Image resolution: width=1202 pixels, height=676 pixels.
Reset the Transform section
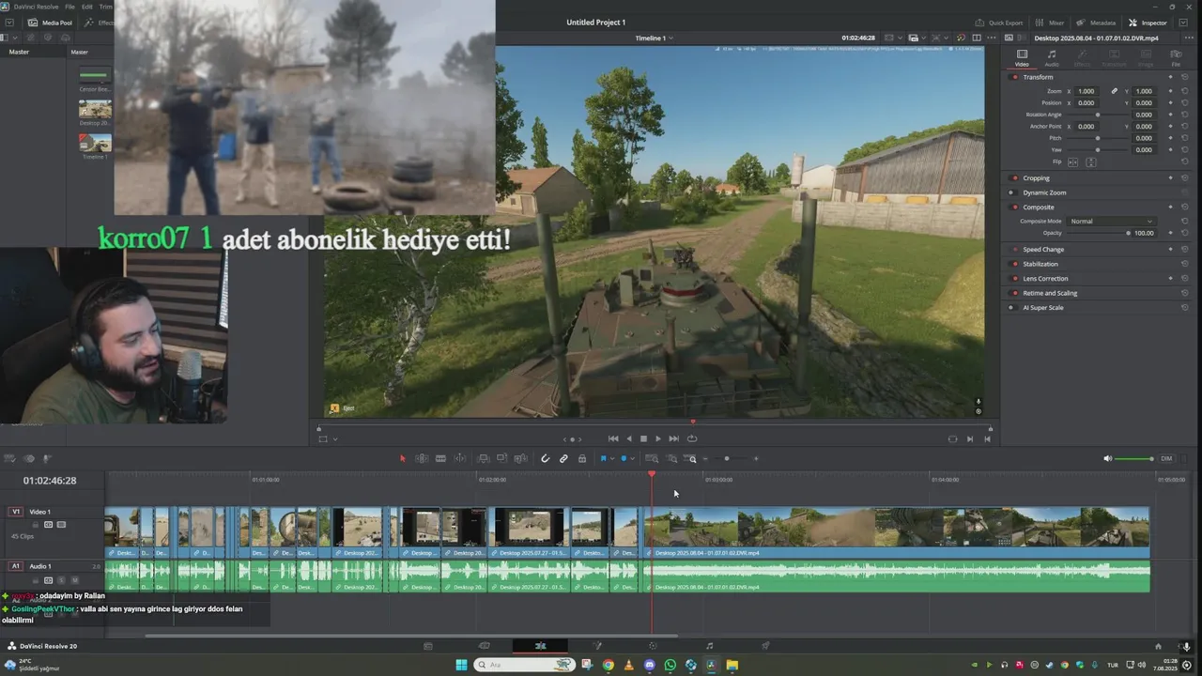[1184, 77]
